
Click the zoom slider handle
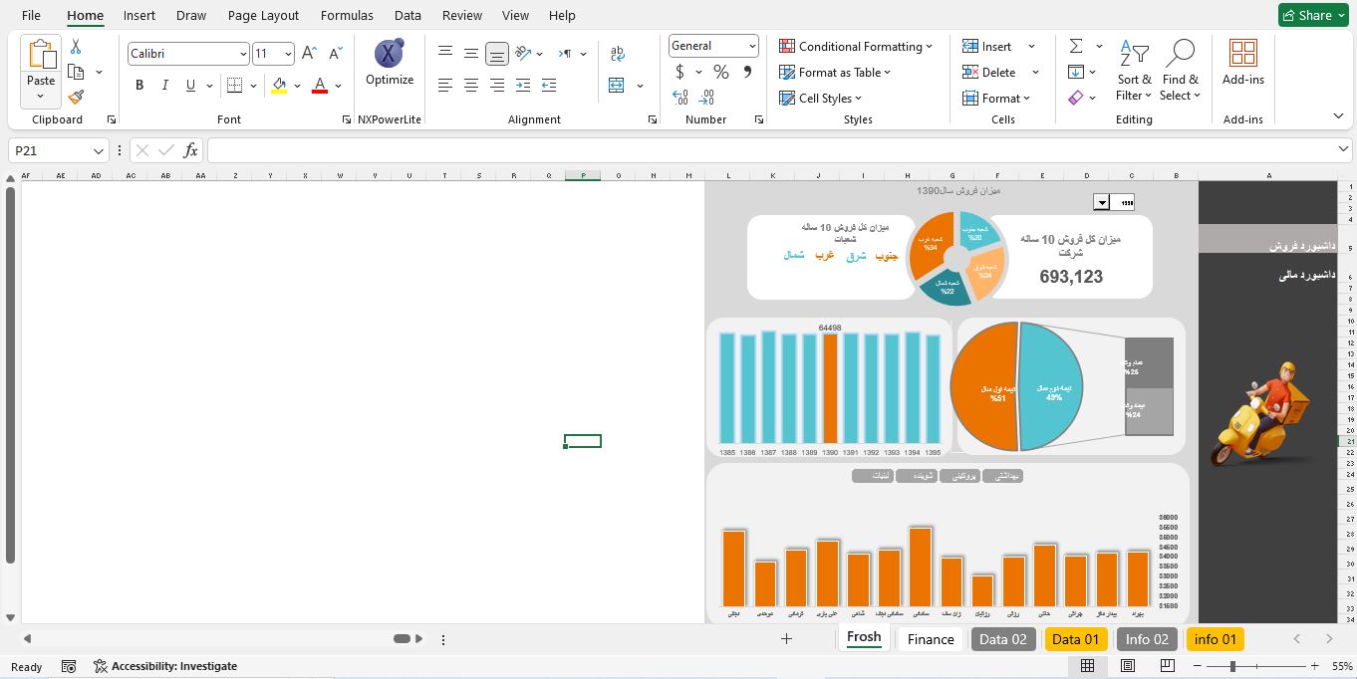(x=1232, y=666)
